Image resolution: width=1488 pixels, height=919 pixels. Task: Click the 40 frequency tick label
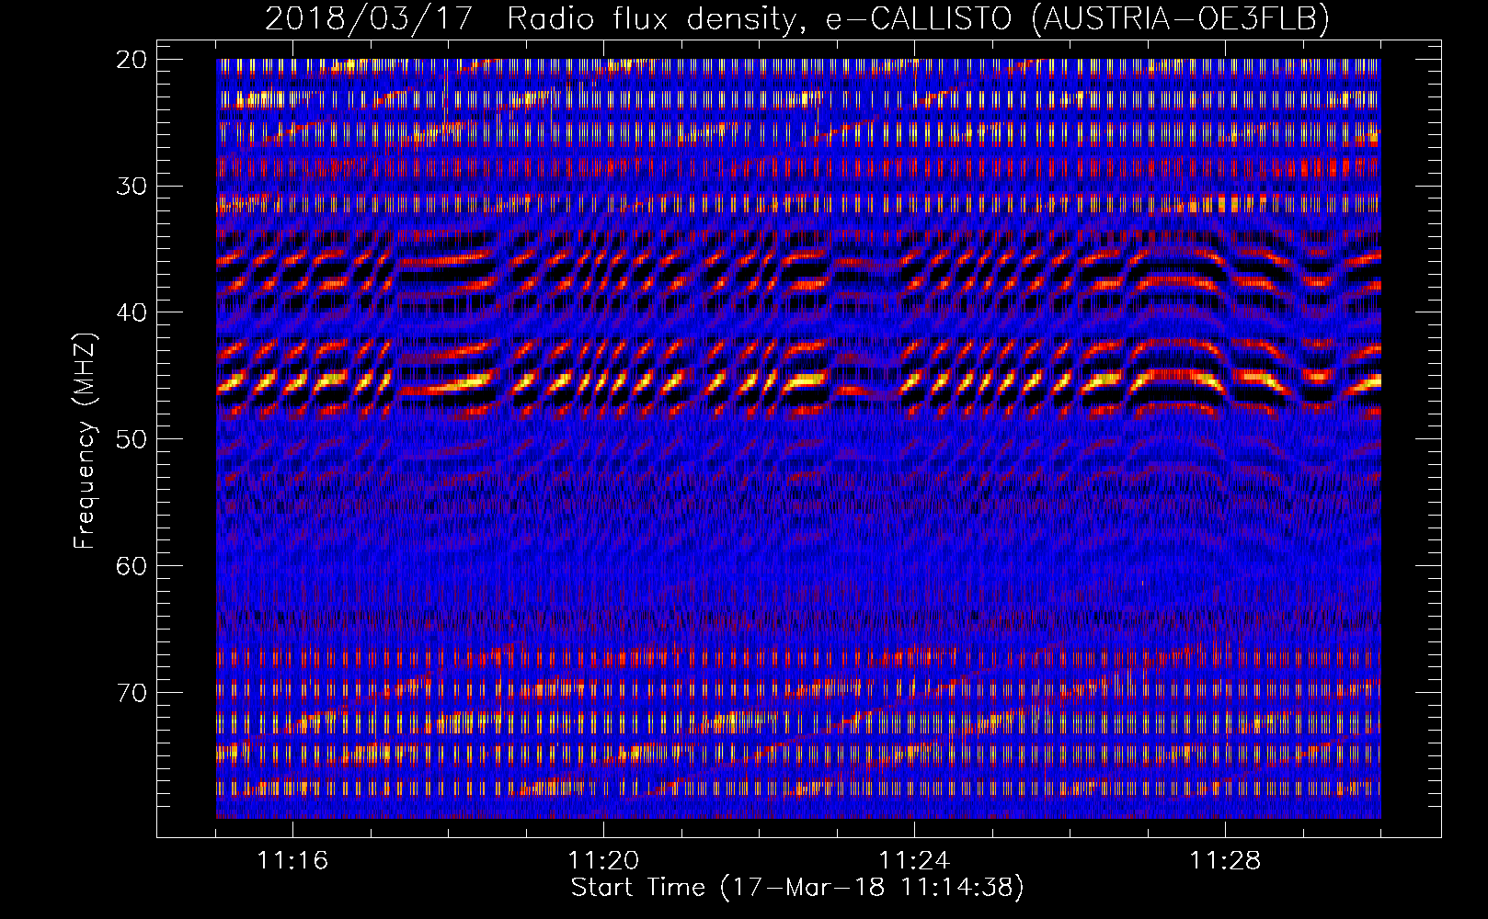point(132,312)
